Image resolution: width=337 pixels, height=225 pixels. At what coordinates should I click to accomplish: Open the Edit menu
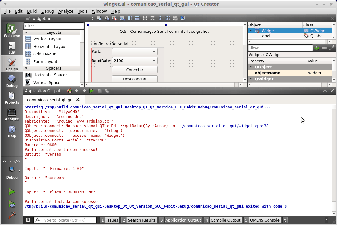pyautogui.click(x=19, y=11)
